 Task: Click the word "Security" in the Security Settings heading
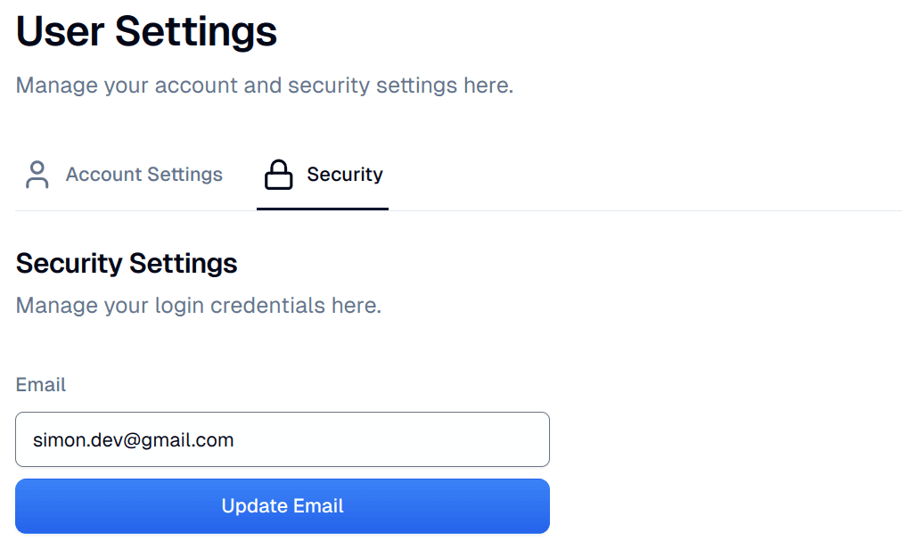click(69, 264)
